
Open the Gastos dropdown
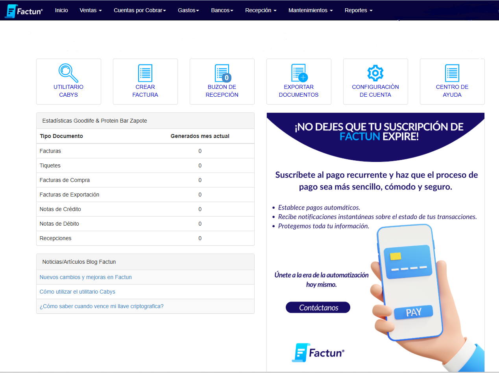pos(189,10)
